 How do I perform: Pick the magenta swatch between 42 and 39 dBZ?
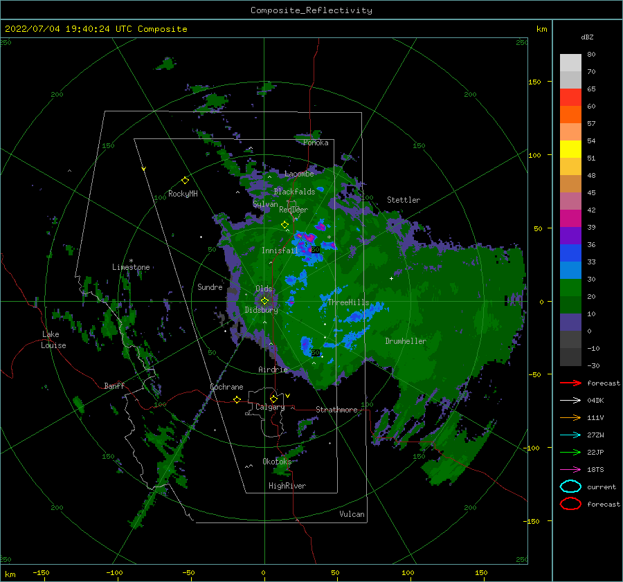(x=570, y=219)
